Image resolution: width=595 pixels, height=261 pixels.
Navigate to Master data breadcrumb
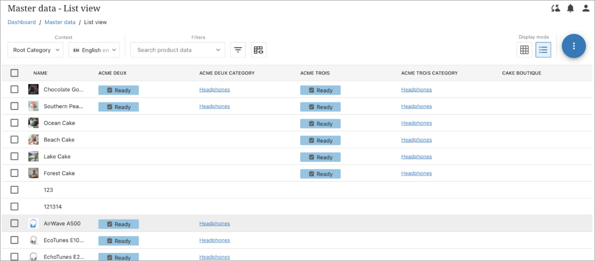(60, 22)
